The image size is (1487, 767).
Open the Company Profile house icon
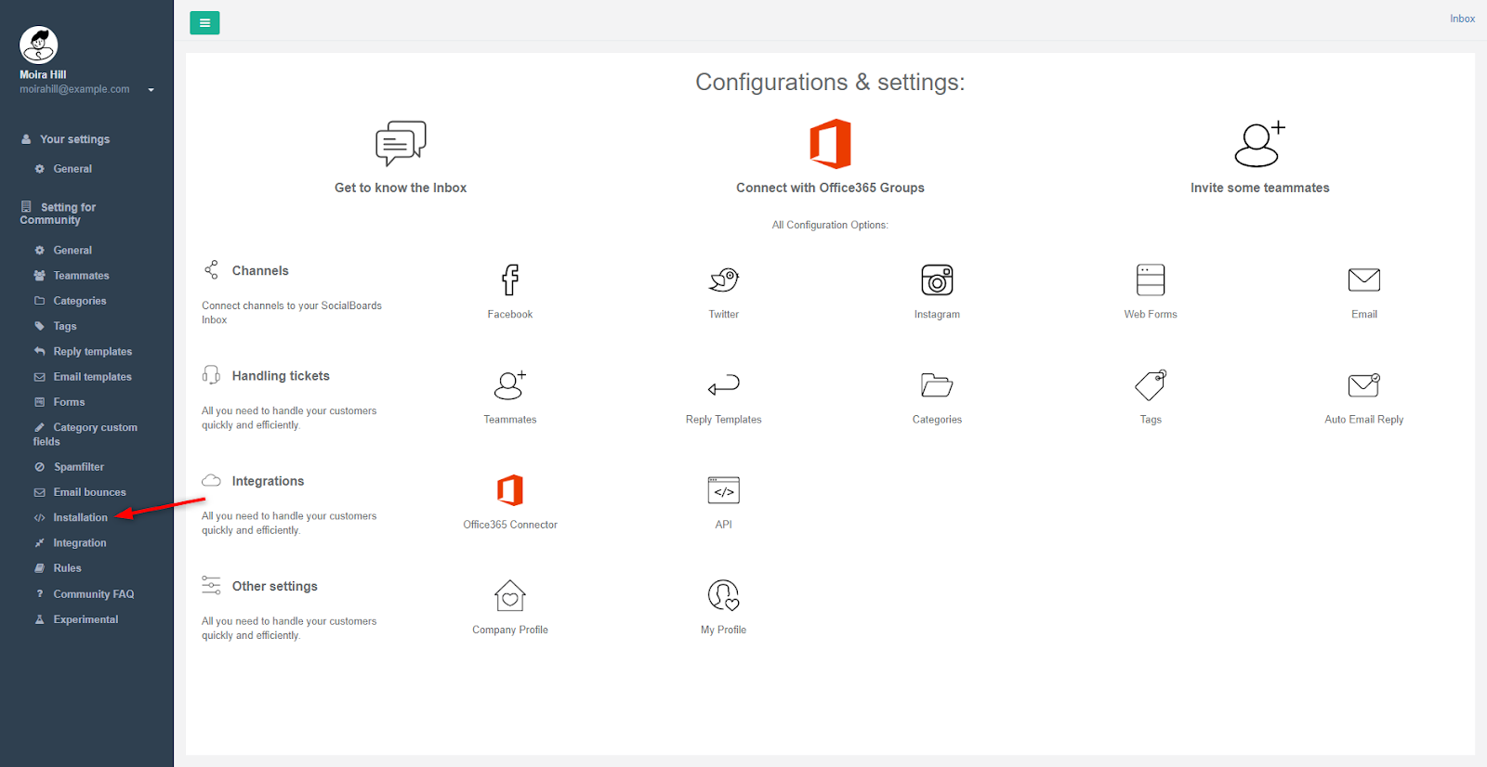tap(510, 595)
